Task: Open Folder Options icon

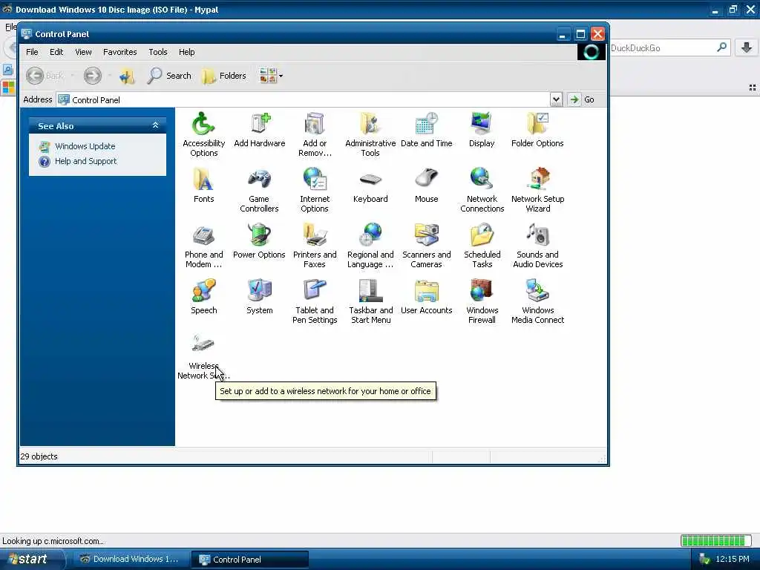Action: click(x=537, y=129)
